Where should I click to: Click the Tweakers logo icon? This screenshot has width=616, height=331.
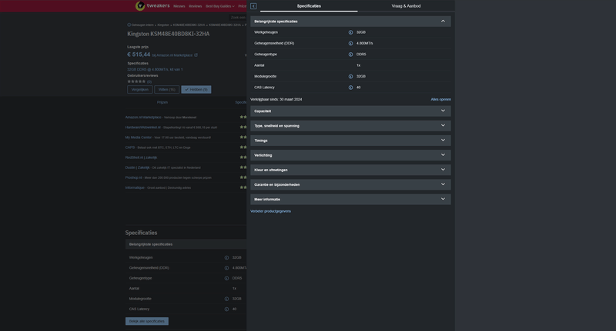click(140, 6)
